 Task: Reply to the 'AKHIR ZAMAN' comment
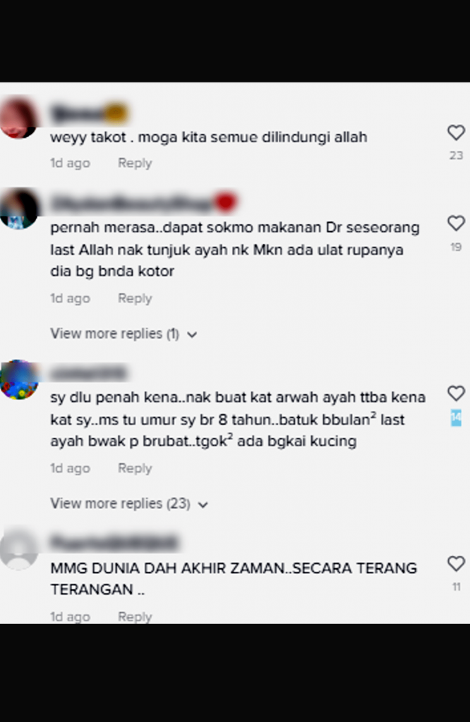click(135, 616)
